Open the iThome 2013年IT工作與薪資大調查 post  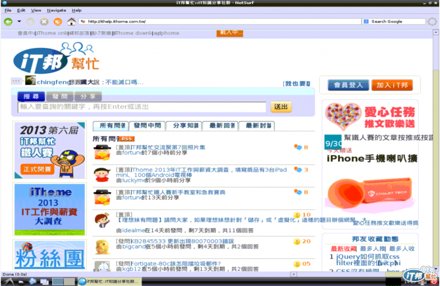201,172
